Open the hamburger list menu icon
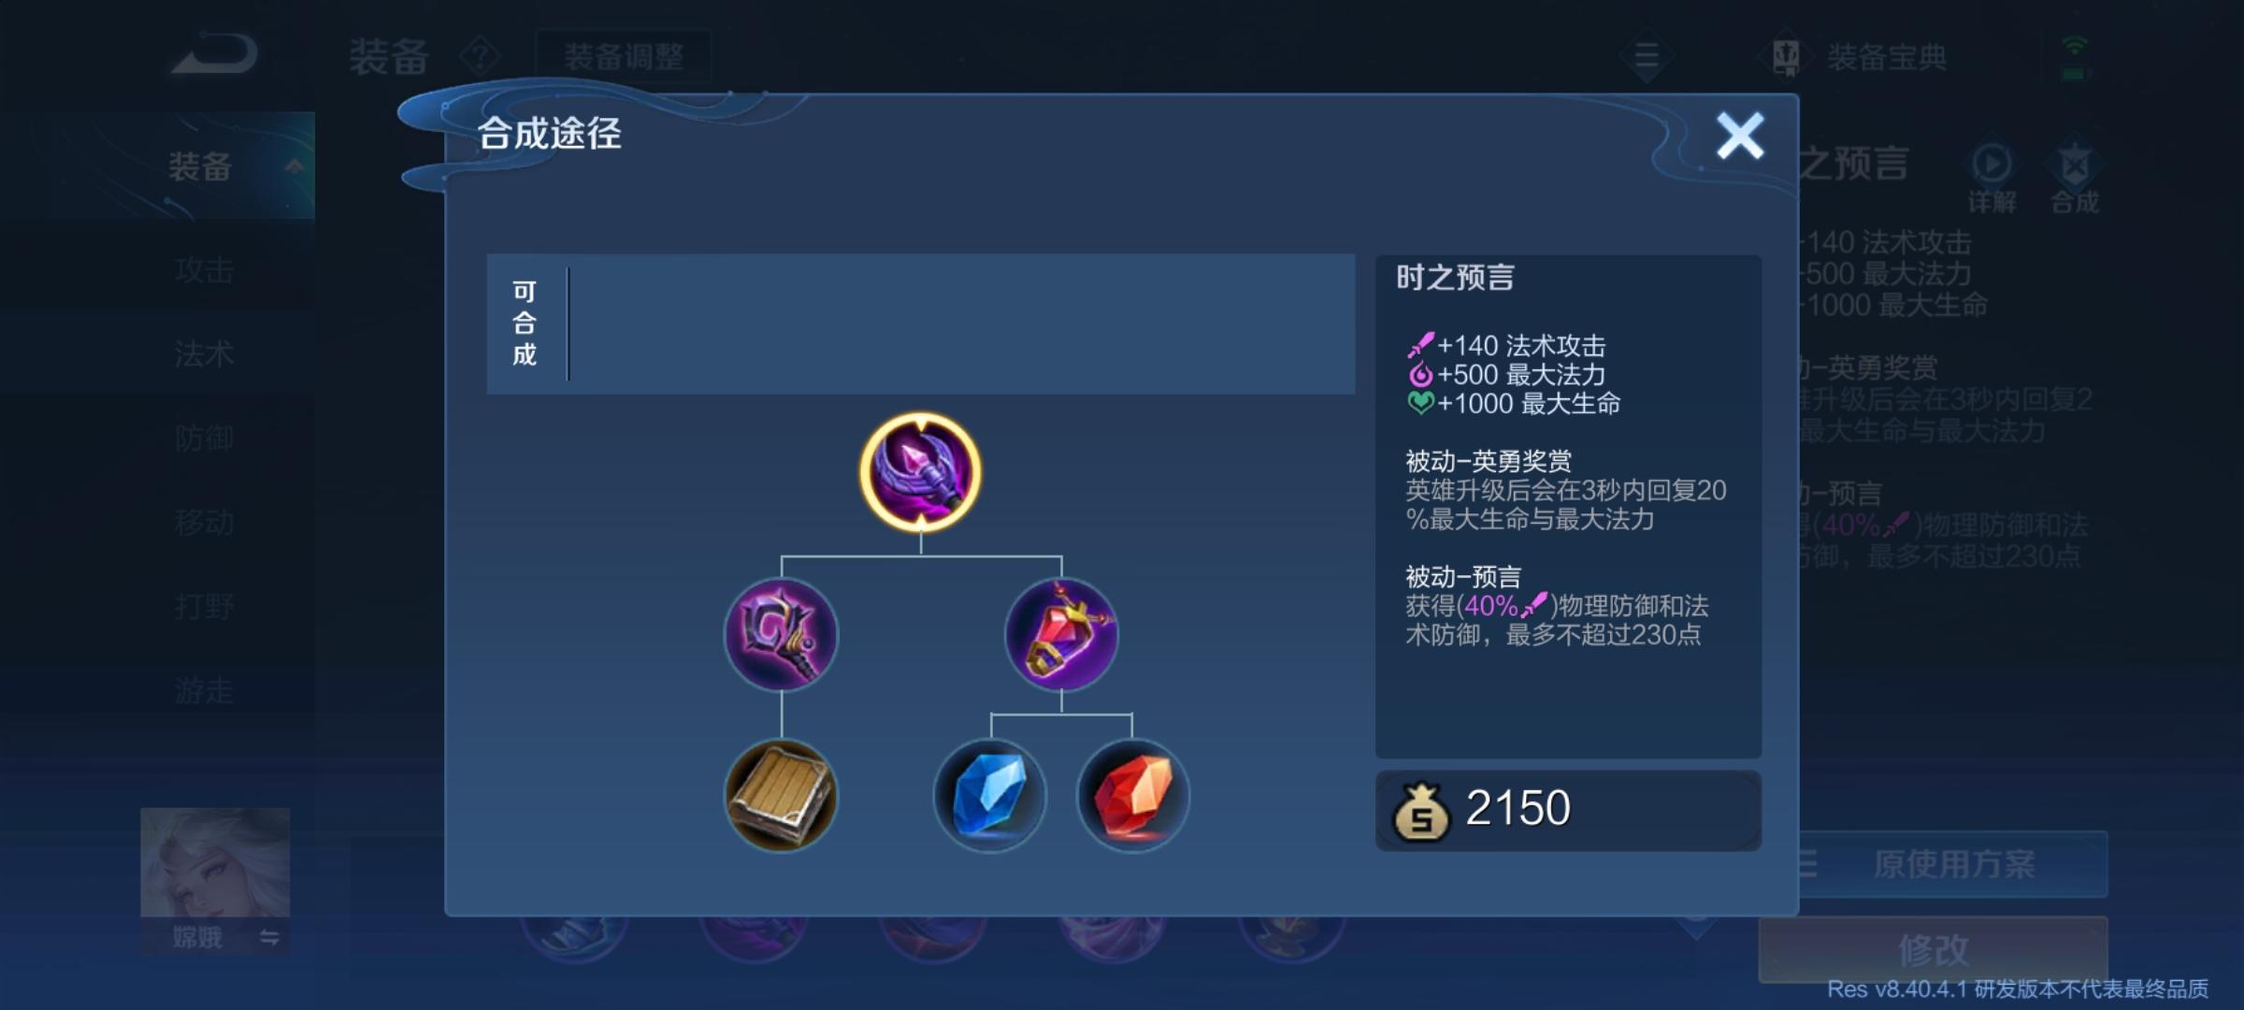The width and height of the screenshot is (2244, 1010). pyautogui.click(x=1647, y=56)
